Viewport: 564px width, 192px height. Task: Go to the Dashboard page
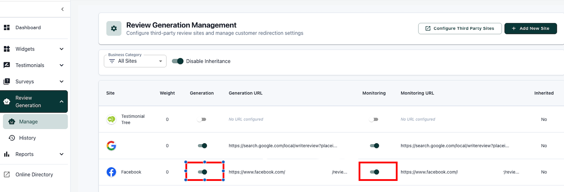28,28
